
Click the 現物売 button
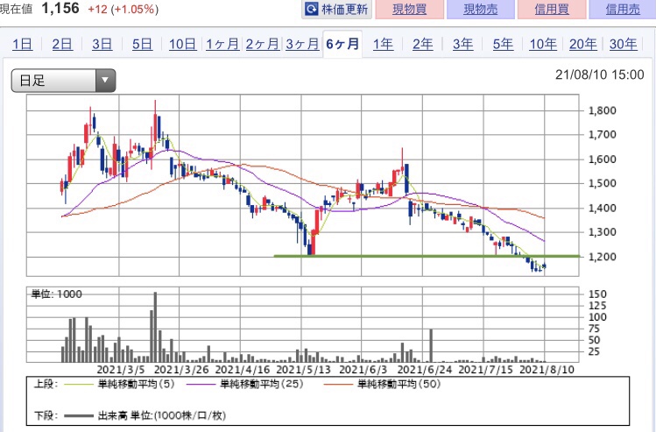[480, 10]
